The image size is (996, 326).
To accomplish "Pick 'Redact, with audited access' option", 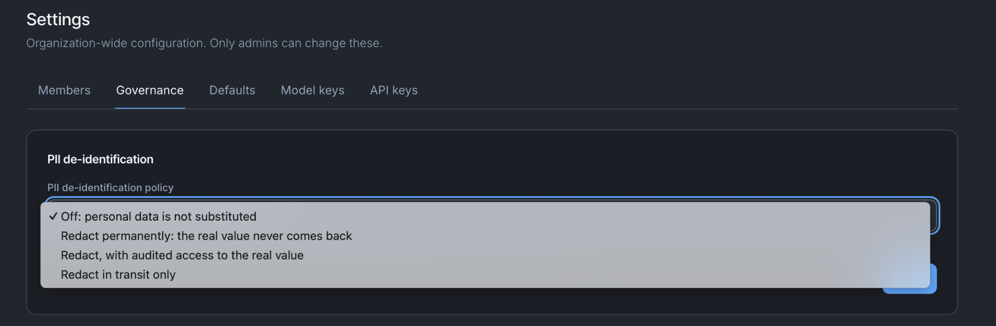I will [x=485, y=255].
